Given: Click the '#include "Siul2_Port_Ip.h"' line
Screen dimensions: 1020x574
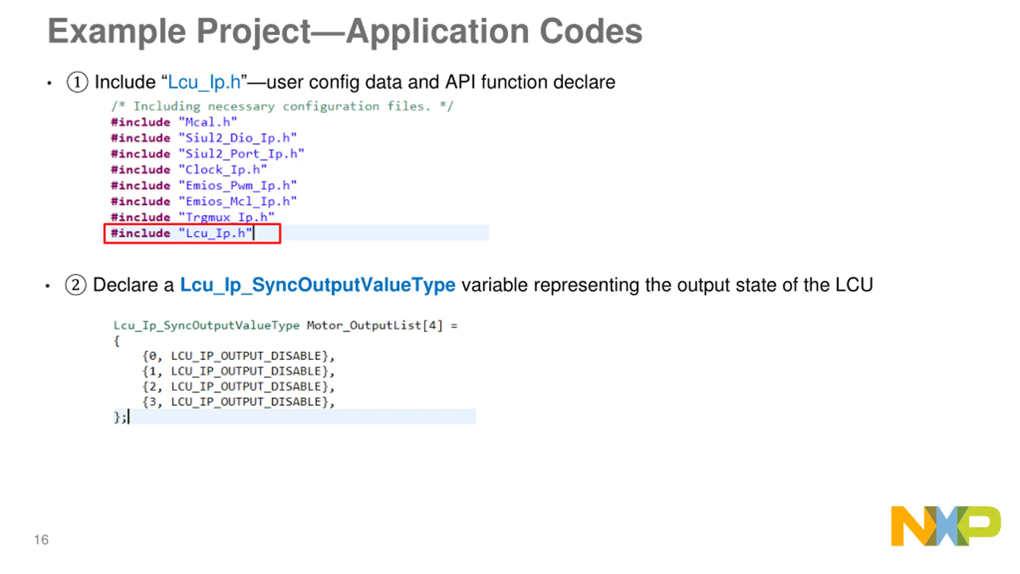Looking at the screenshot, I should coord(208,154).
